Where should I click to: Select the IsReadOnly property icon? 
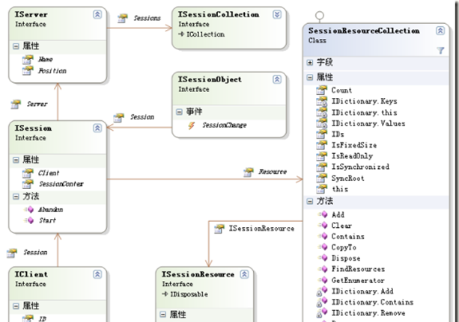(x=322, y=156)
